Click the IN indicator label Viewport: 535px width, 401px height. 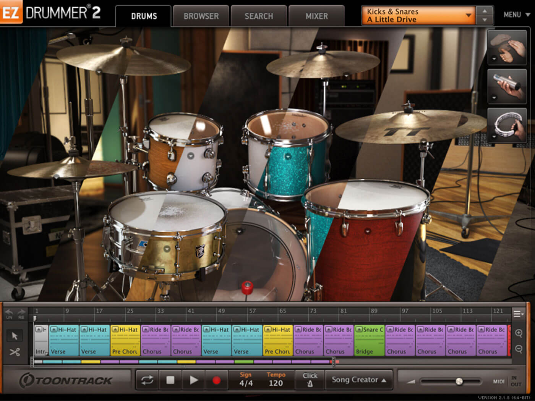click(514, 378)
